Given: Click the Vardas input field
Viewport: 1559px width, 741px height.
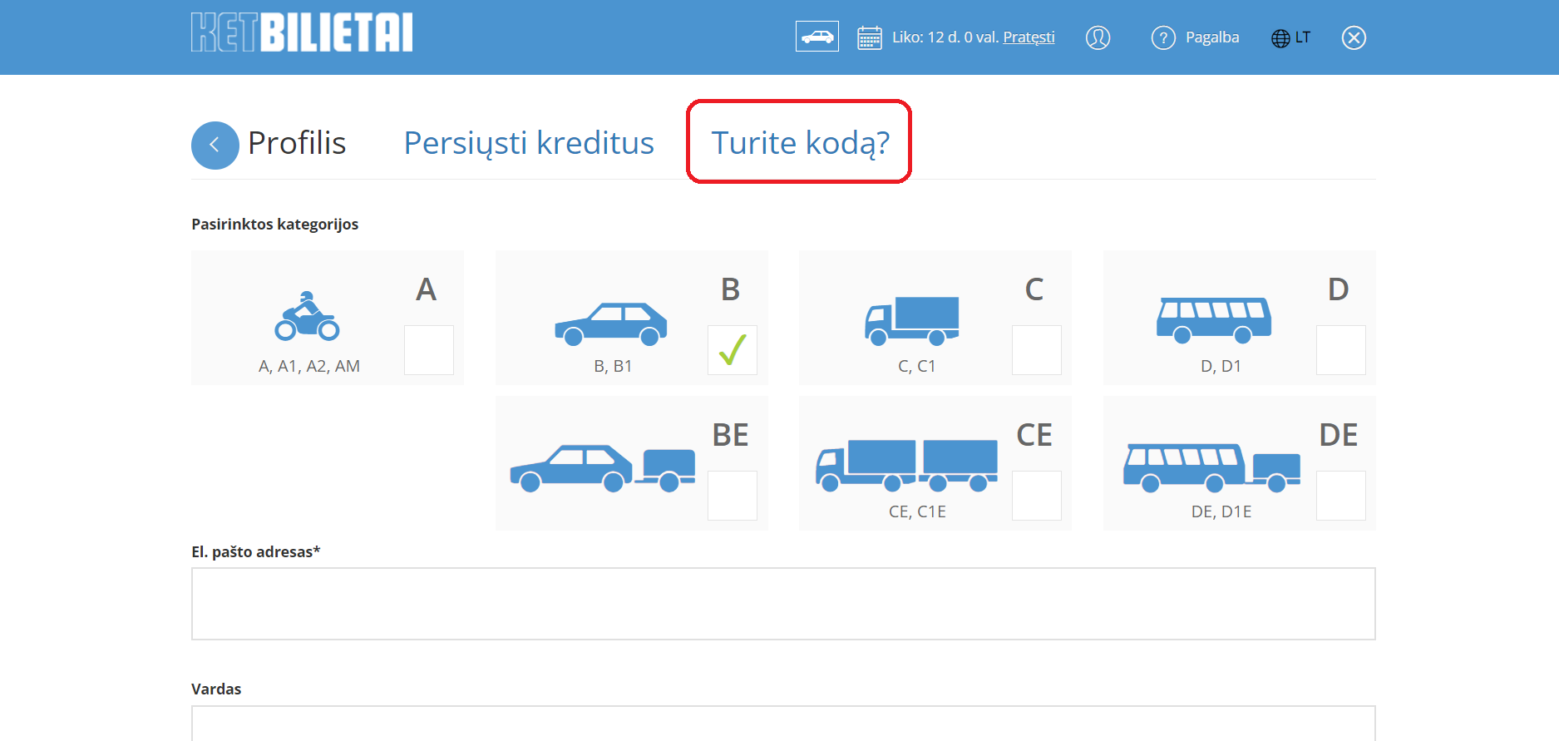Looking at the screenshot, I should pos(783,724).
